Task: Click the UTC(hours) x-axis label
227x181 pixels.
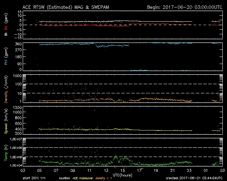Action: pyautogui.click(x=122, y=174)
